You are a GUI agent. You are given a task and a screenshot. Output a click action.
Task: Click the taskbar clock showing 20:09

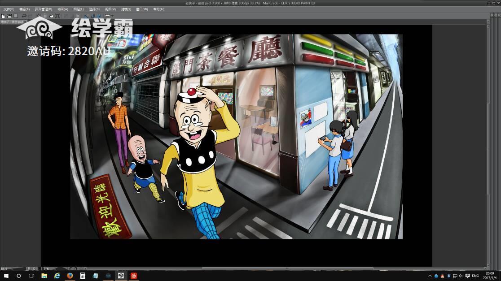pyautogui.click(x=490, y=276)
